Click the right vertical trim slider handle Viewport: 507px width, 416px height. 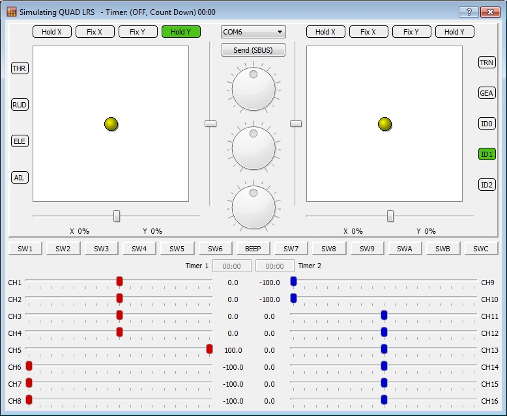coord(296,124)
